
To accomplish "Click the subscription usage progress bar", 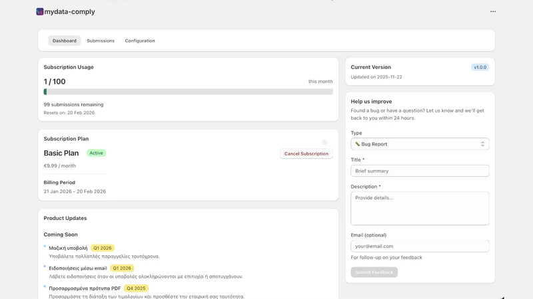I will (x=188, y=92).
